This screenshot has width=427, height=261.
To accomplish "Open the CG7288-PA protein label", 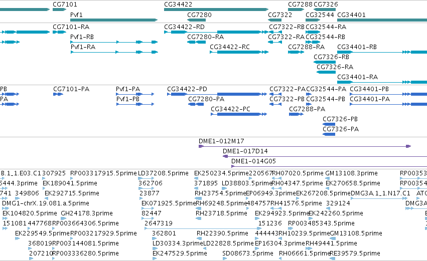I will click(x=307, y=109).
